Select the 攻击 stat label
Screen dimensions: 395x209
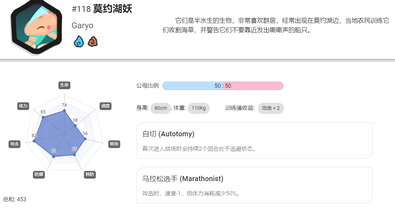[x=15, y=144]
